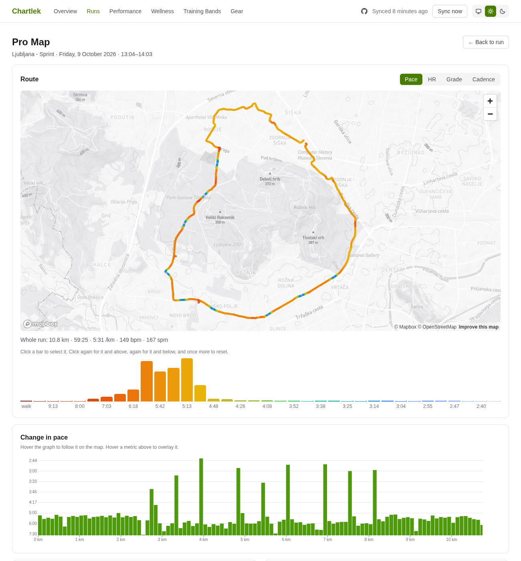Open the Improve this map link
The height and width of the screenshot is (561, 521).
click(479, 327)
